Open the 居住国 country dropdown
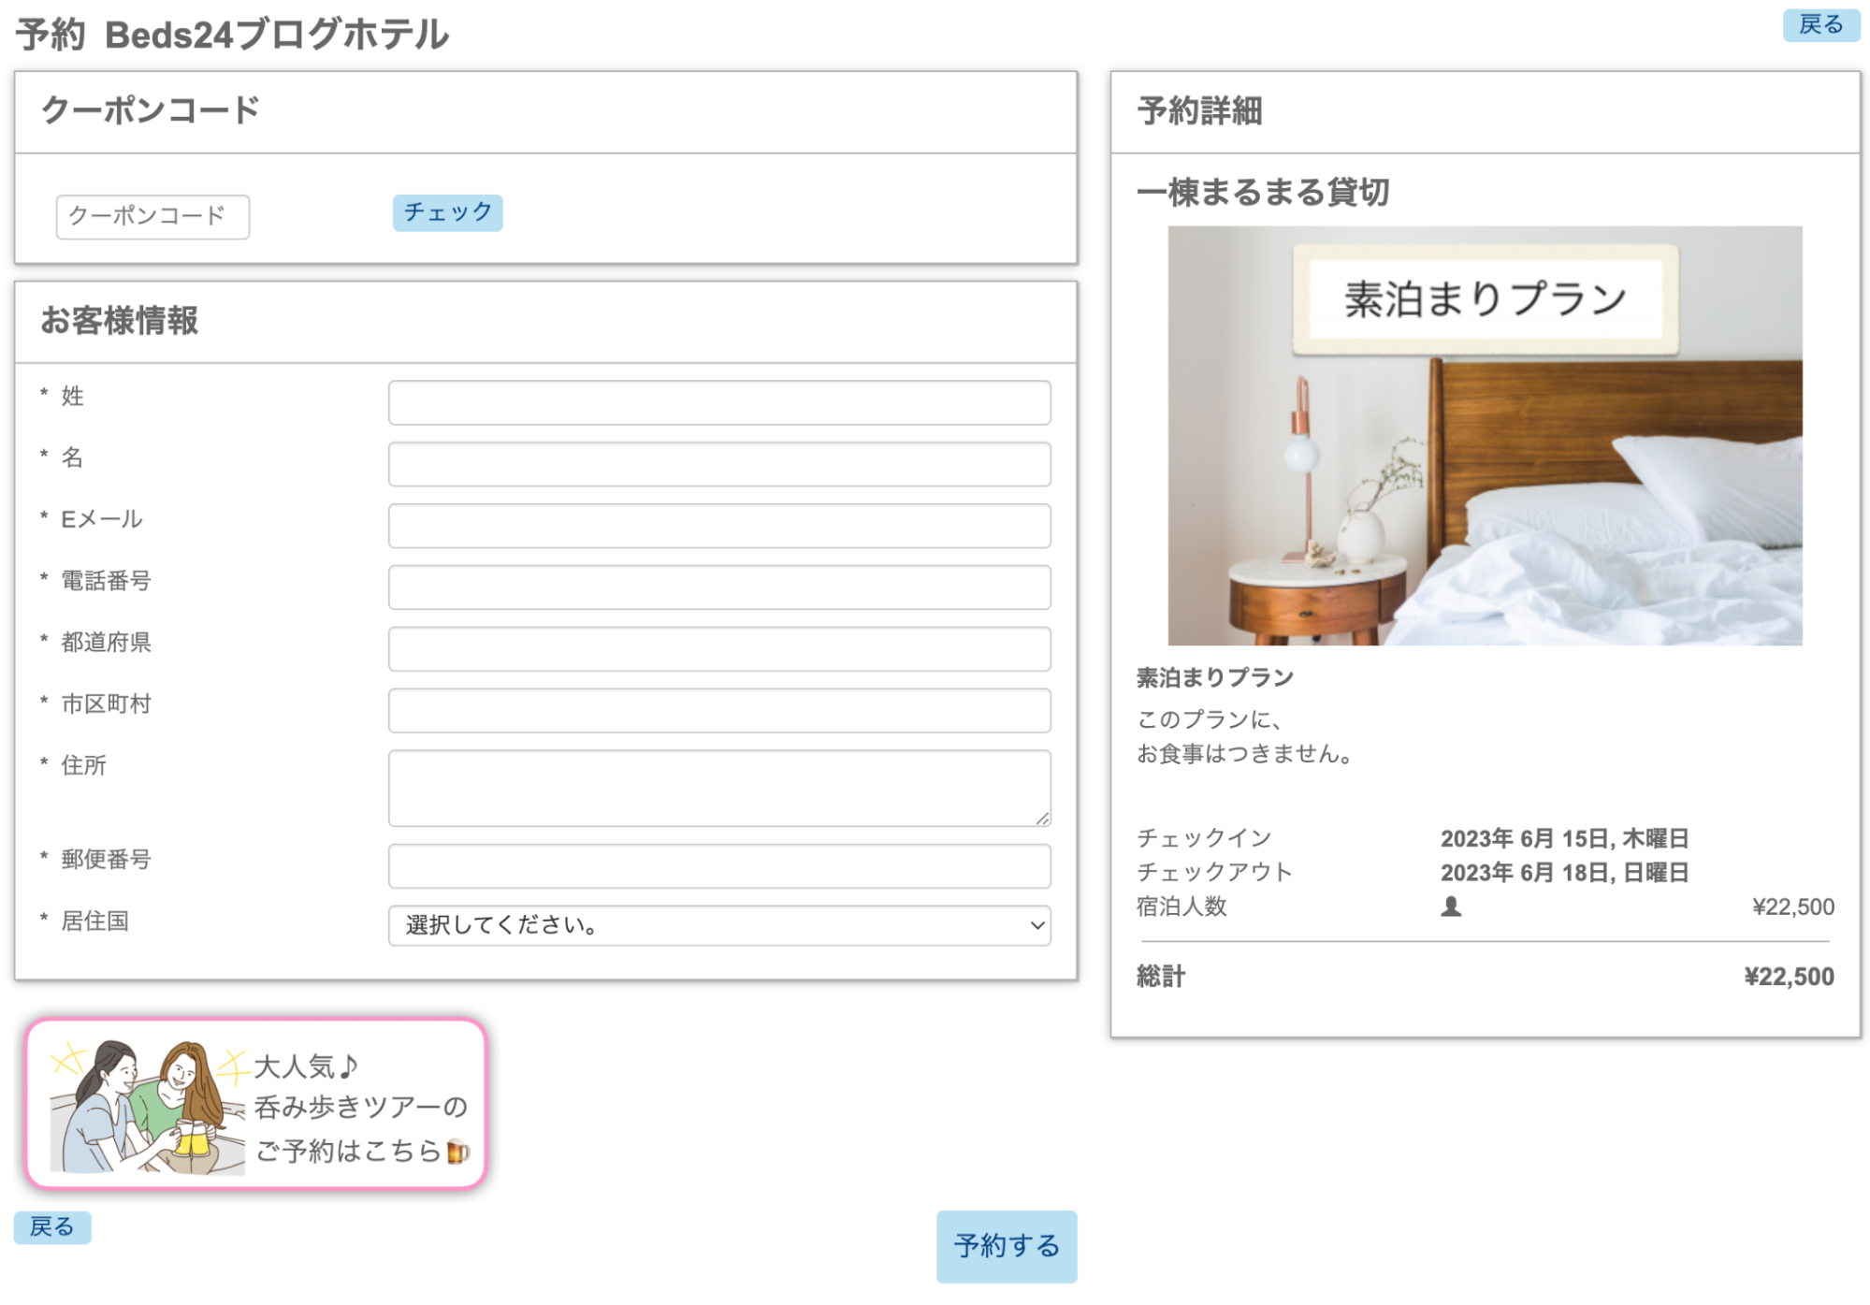The height and width of the screenshot is (1305, 1870). coord(718,925)
